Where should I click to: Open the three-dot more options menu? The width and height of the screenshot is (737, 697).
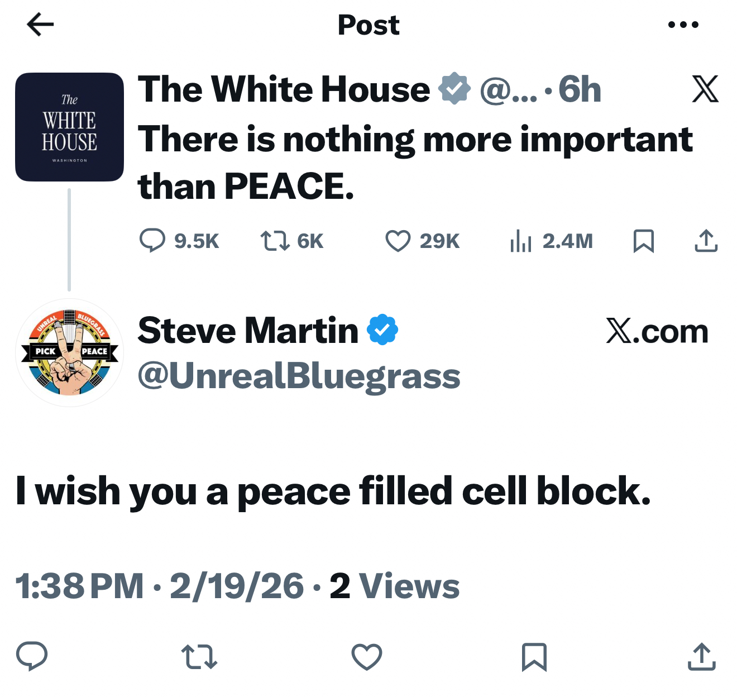[683, 25]
